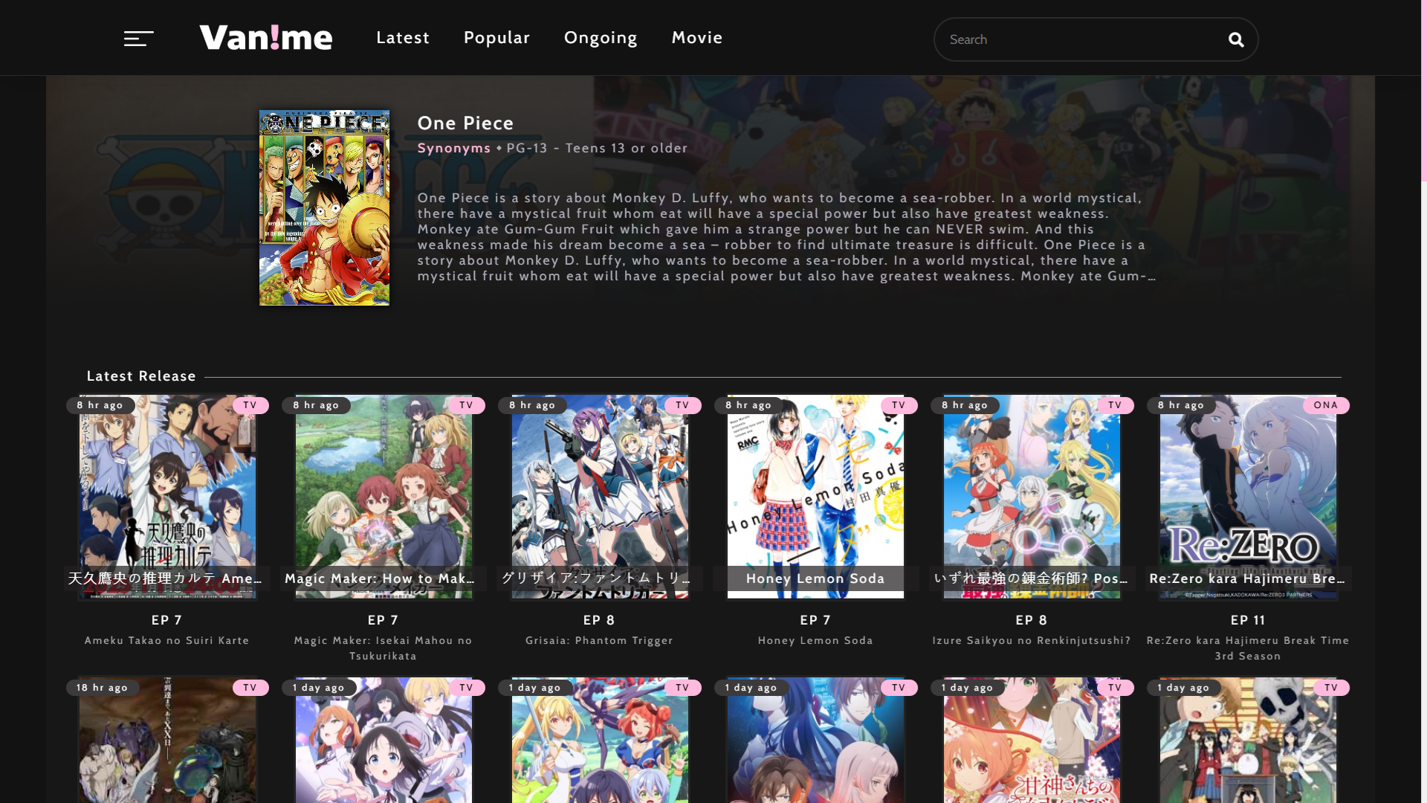Click the 18 hr ago badge on the card
This screenshot has height=803, width=1427.
tap(102, 688)
